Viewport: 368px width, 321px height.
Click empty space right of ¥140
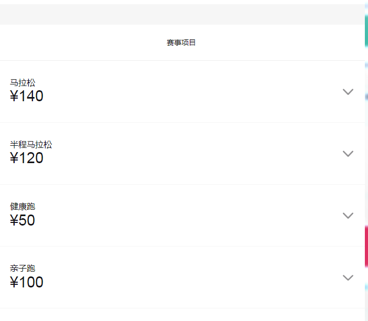(183, 97)
